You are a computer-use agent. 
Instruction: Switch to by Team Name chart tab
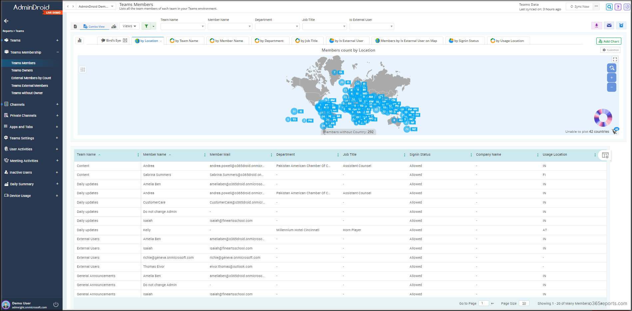pyautogui.click(x=185, y=41)
